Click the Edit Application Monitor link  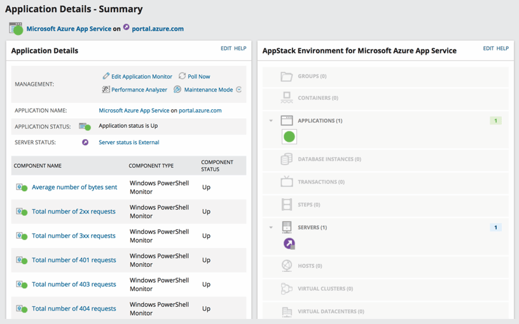142,76
